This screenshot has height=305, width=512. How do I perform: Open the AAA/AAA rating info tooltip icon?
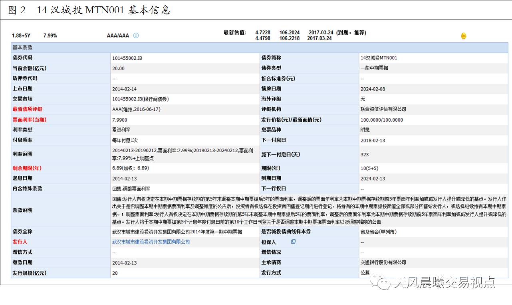tap(135, 35)
